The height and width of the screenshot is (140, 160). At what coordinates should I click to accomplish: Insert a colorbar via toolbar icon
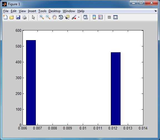coord(94,17)
